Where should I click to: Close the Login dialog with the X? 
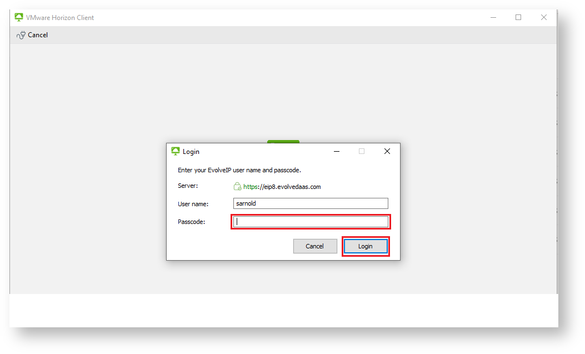pyautogui.click(x=387, y=151)
